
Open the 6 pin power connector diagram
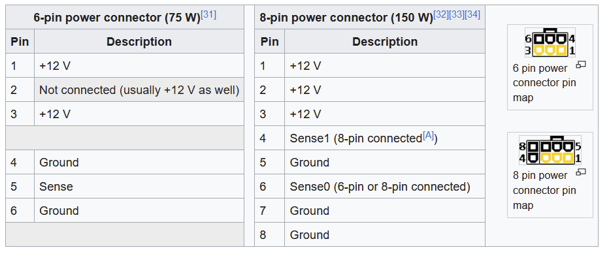pyautogui.click(x=550, y=42)
